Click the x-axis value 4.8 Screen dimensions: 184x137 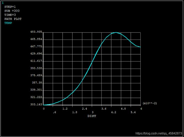point(124,109)
